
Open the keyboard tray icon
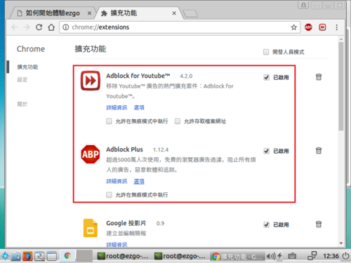pyautogui.click(x=292, y=256)
